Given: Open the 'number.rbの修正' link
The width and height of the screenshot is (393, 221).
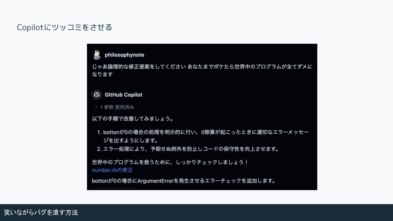Looking at the screenshot, I should (112, 170).
